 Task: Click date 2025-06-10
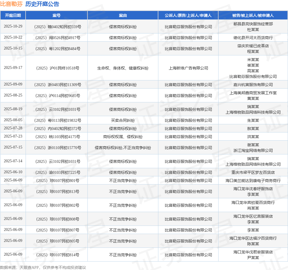click(13, 172)
